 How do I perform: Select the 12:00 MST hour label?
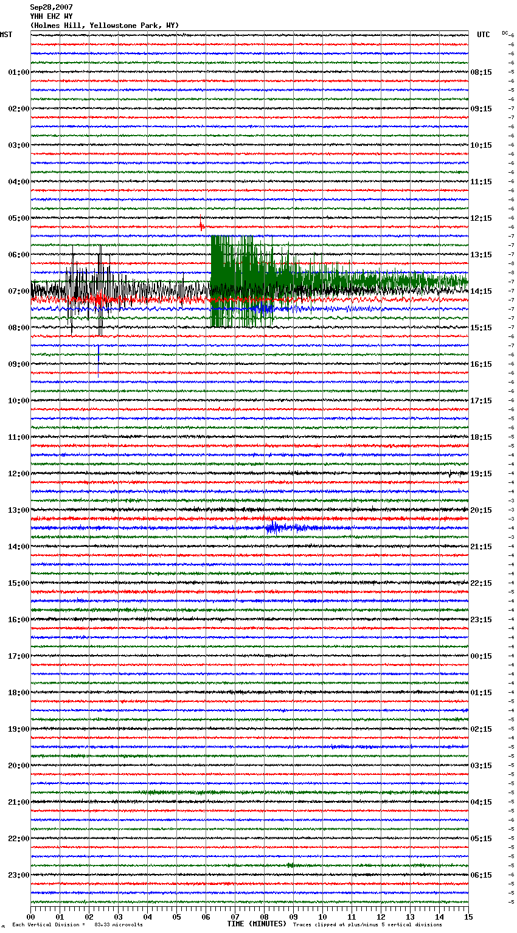click(x=19, y=474)
